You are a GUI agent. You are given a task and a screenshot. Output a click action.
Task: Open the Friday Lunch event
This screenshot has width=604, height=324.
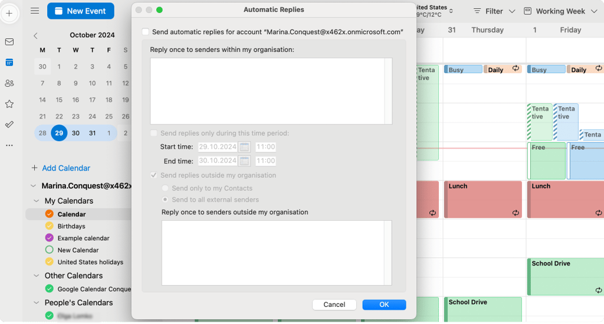coord(566,199)
